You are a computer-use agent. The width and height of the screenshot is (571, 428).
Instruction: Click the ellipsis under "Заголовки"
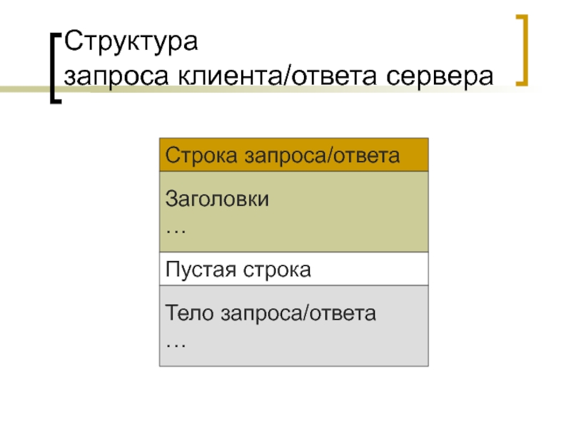[176, 229]
